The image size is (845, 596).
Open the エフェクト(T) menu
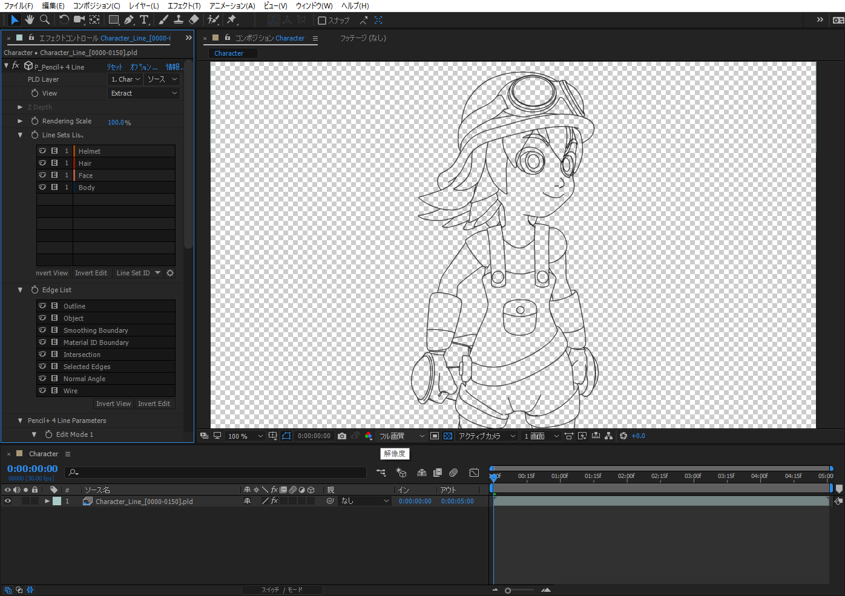(x=184, y=5)
